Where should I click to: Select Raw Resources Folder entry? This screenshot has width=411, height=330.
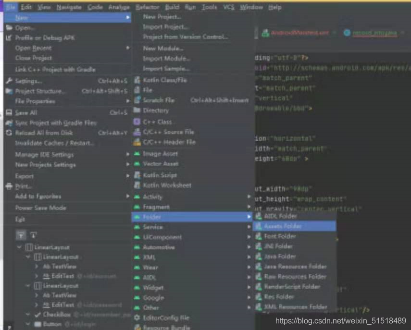[294, 277]
